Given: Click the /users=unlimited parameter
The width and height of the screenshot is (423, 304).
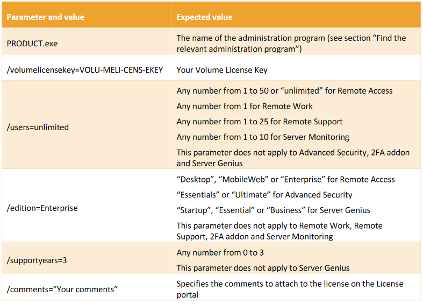Looking at the screenshot, I should point(38,128).
